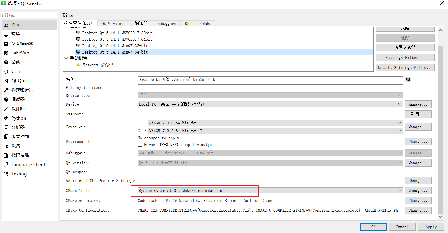Open the 帮助 category icon
The image size is (448, 233).
pos(6,62)
